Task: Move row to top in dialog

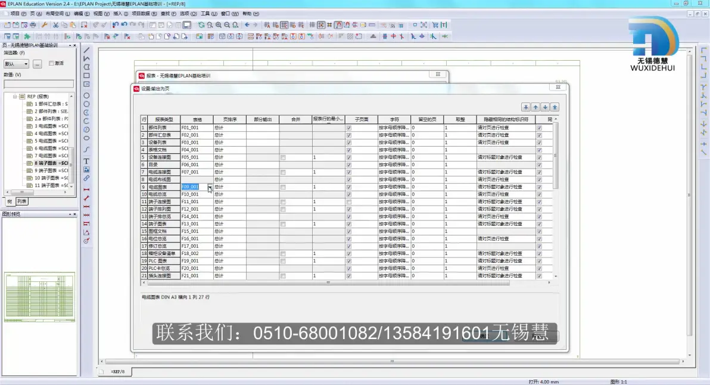Action: coord(526,107)
